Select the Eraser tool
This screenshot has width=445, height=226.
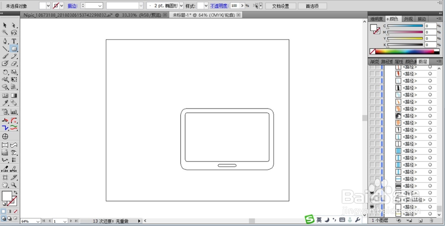coord(14,63)
